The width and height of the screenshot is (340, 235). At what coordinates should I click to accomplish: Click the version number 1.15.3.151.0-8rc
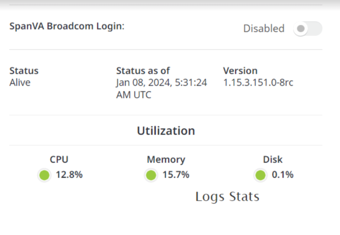tap(258, 83)
